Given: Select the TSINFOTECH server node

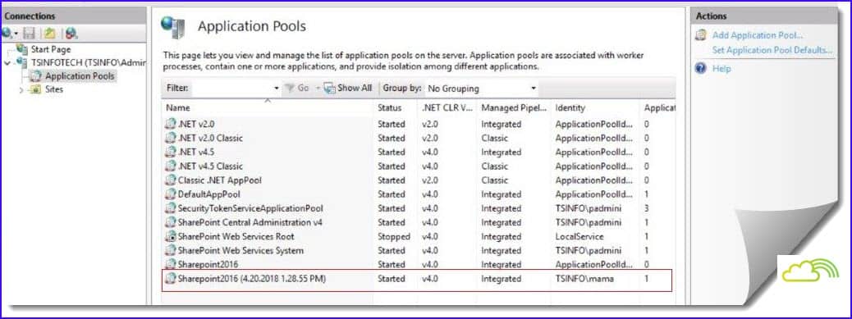Looking at the screenshot, I should click(x=89, y=62).
